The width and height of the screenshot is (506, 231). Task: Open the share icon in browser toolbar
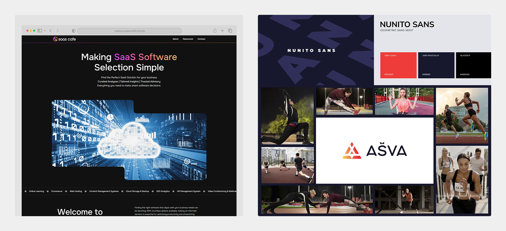(x=215, y=31)
